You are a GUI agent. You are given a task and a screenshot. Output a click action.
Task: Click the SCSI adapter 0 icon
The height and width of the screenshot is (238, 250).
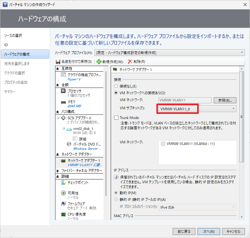63,118
